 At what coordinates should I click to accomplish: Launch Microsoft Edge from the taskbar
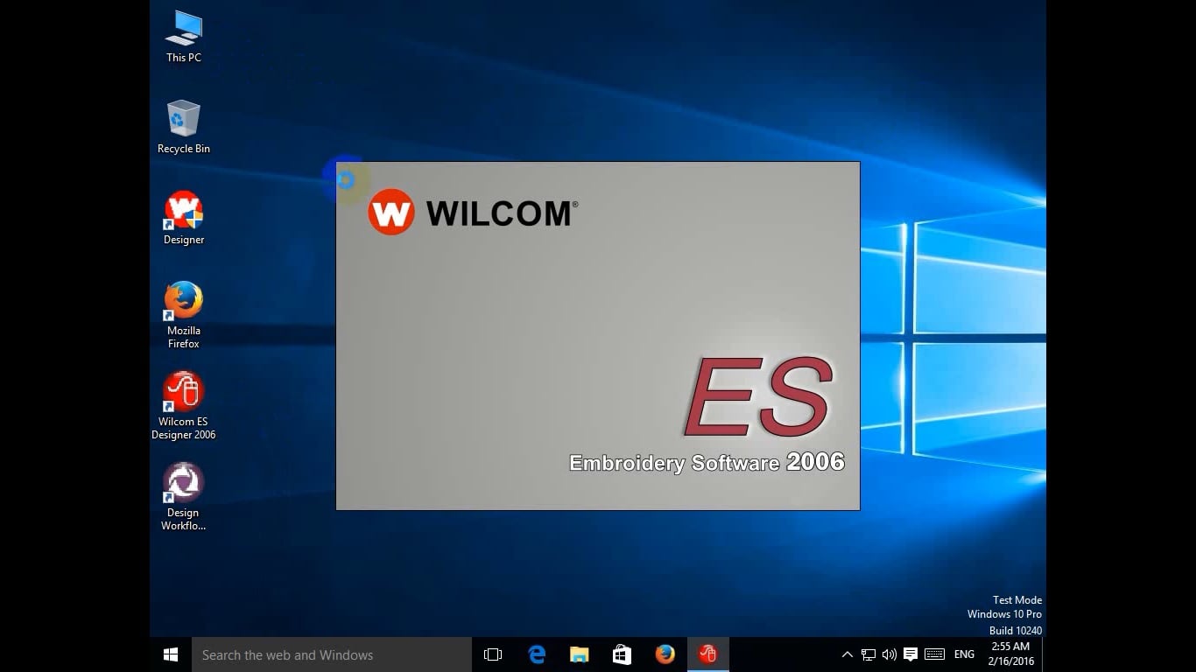[x=537, y=654]
